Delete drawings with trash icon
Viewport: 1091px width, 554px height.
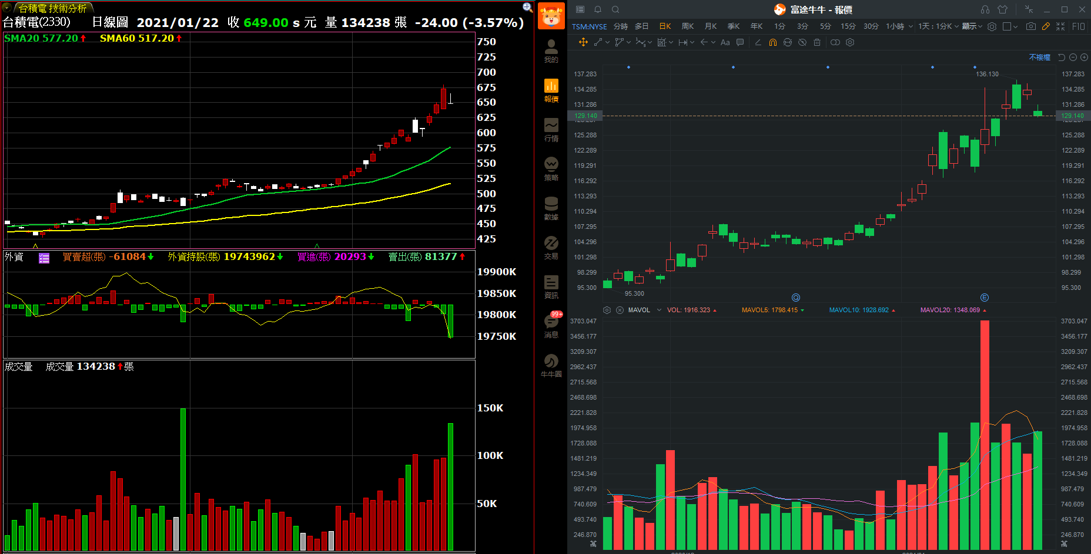tap(817, 42)
